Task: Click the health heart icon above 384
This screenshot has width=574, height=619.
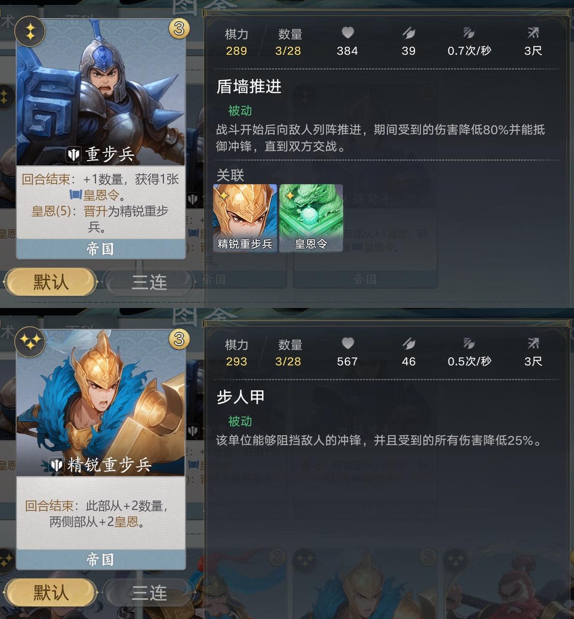Action: point(348,32)
